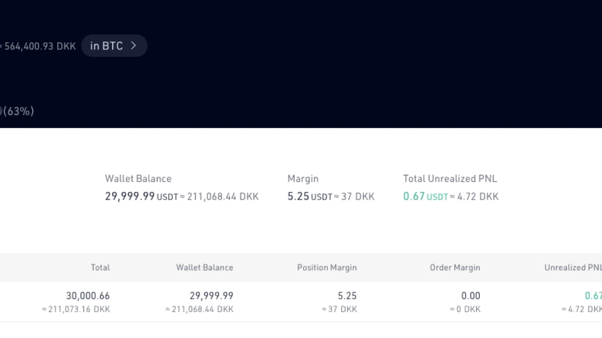Click the Position Margin column header
Screen dimensions: 602x338
click(327, 268)
